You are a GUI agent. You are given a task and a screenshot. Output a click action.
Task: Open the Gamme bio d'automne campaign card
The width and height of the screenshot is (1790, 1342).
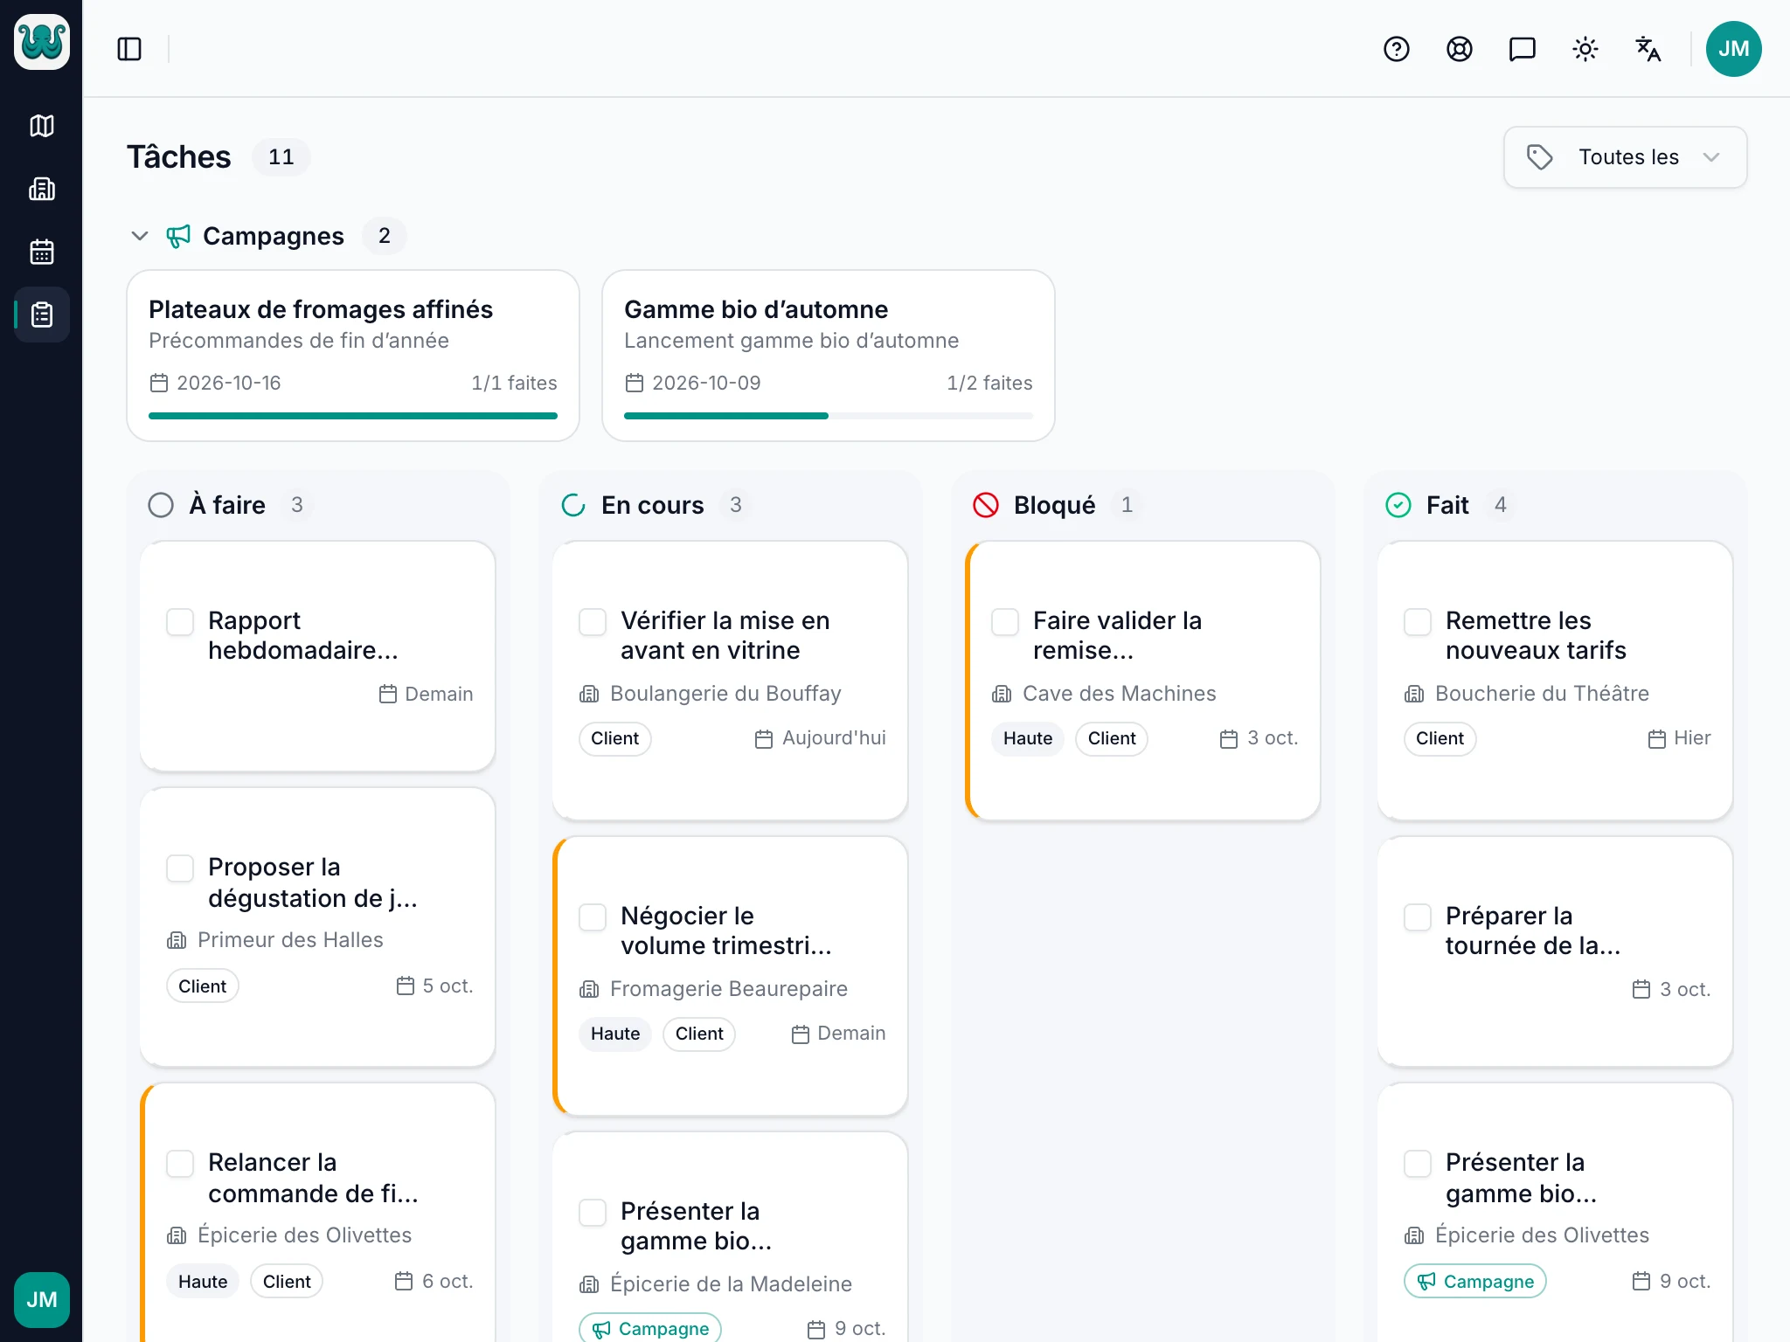[x=829, y=356]
